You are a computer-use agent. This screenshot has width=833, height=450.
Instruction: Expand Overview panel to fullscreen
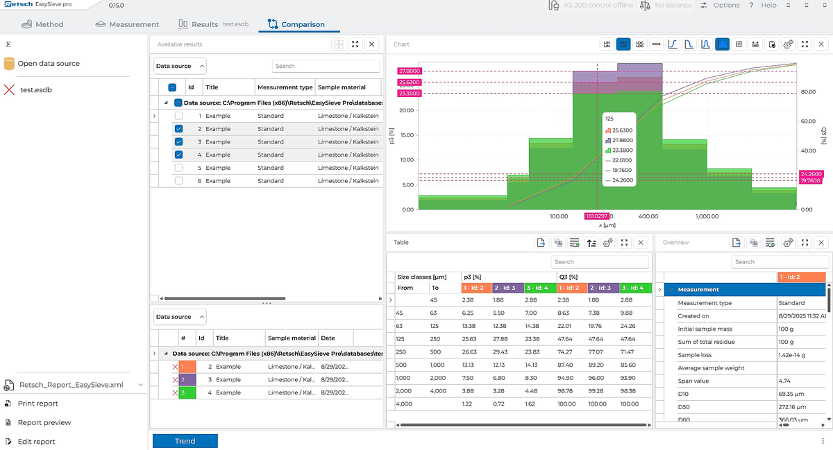click(x=805, y=243)
